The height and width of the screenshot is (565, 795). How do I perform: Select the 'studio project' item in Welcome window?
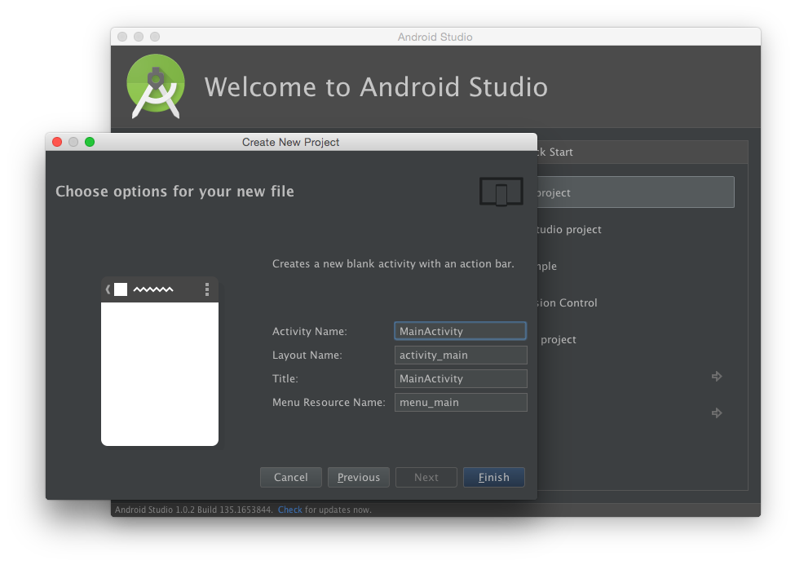569,229
